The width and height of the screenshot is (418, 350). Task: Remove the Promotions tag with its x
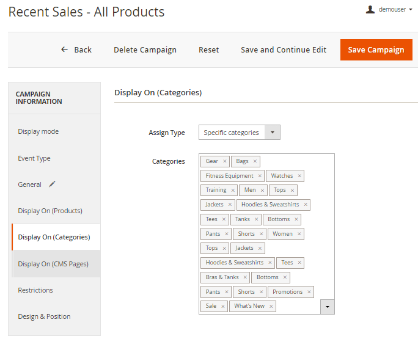pos(309,292)
